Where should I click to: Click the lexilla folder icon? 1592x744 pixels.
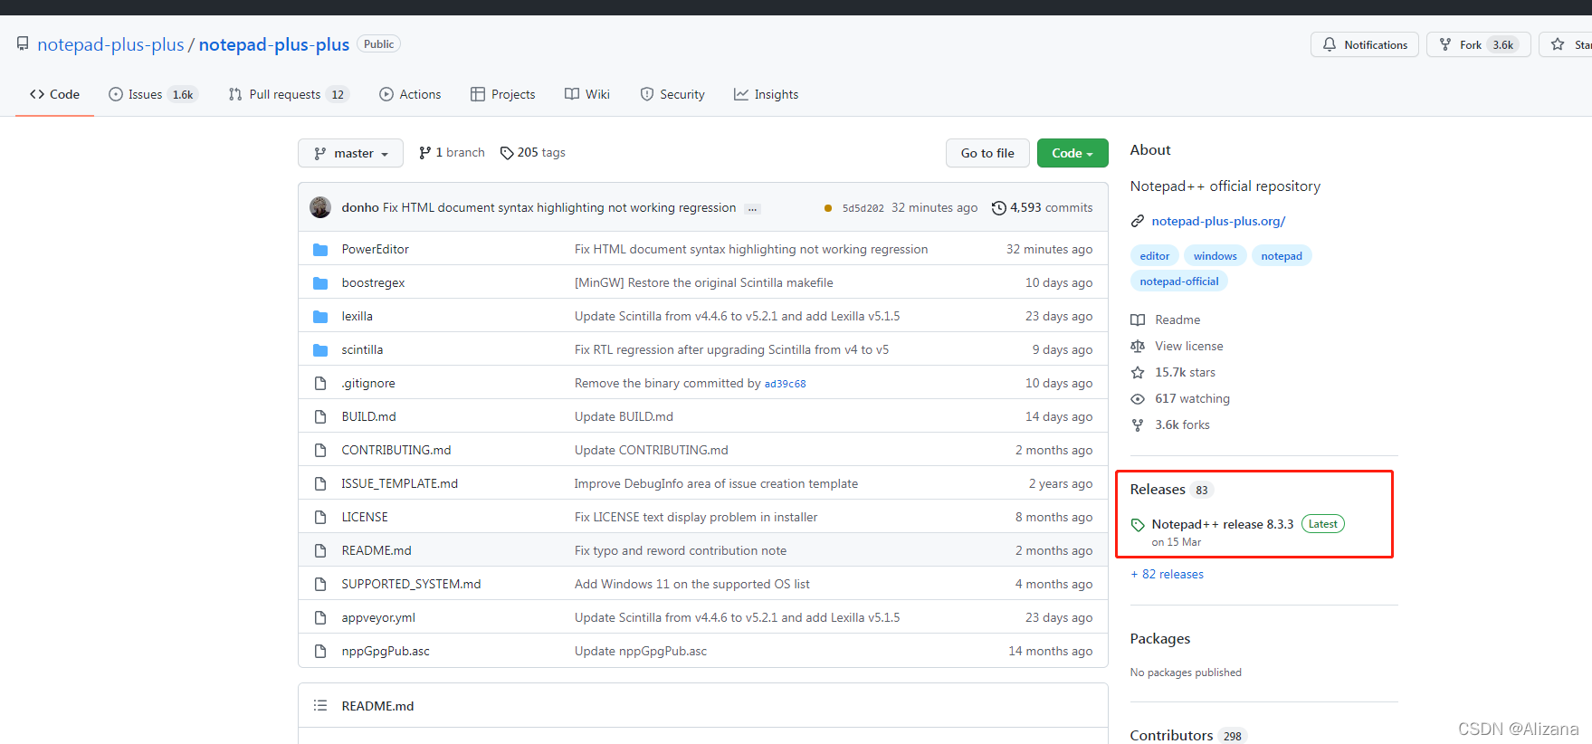click(320, 316)
